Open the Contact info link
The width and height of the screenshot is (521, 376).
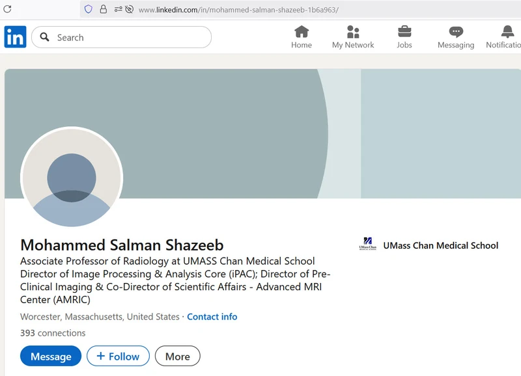212,317
